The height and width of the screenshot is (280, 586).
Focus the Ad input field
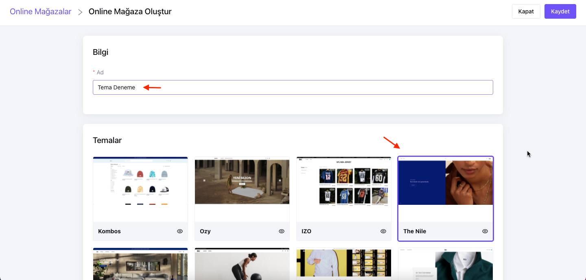click(293, 87)
